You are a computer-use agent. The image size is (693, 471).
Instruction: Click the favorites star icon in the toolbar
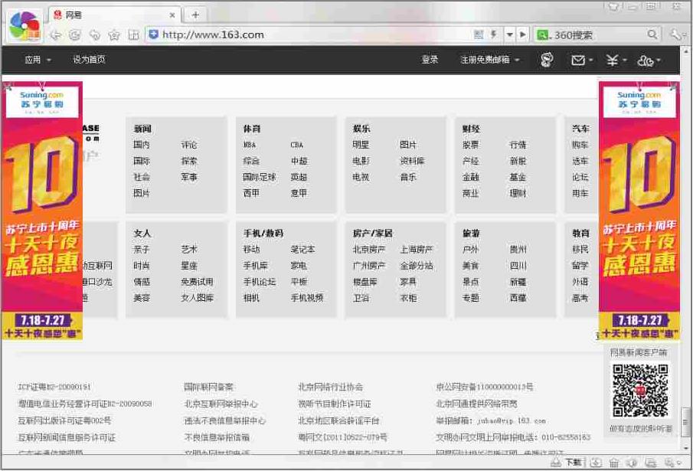[114, 35]
